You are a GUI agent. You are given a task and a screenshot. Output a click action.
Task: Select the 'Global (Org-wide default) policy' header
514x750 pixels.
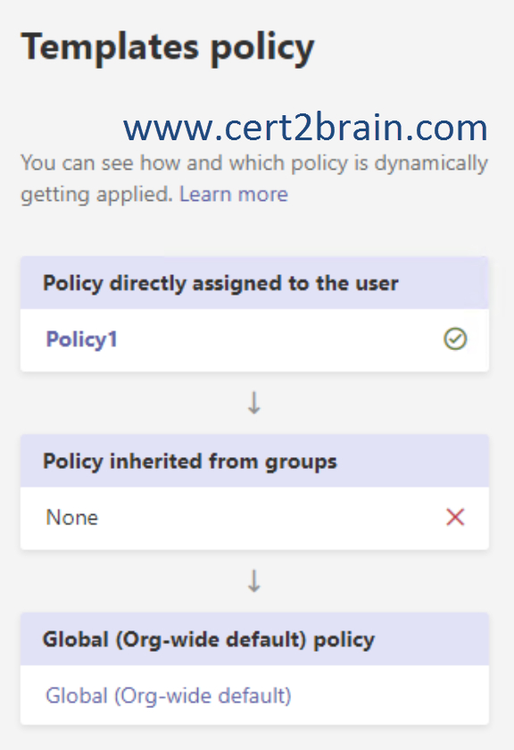(254, 639)
